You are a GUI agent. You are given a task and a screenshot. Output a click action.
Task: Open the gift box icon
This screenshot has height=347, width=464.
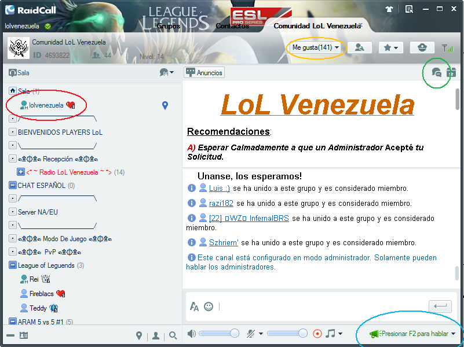(x=451, y=72)
